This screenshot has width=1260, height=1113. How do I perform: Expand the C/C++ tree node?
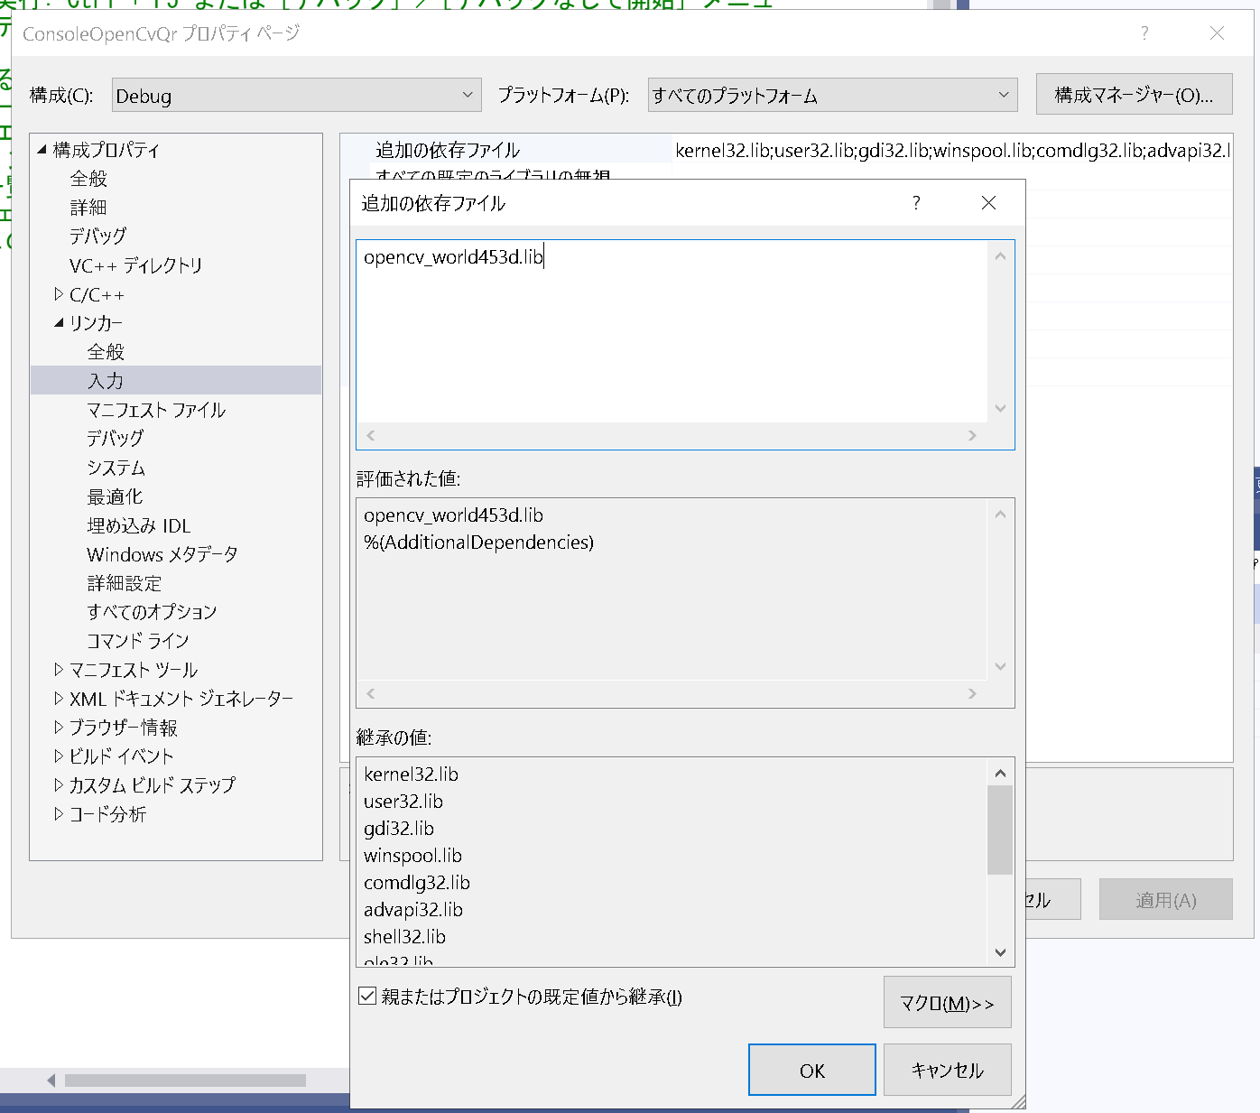tap(59, 294)
